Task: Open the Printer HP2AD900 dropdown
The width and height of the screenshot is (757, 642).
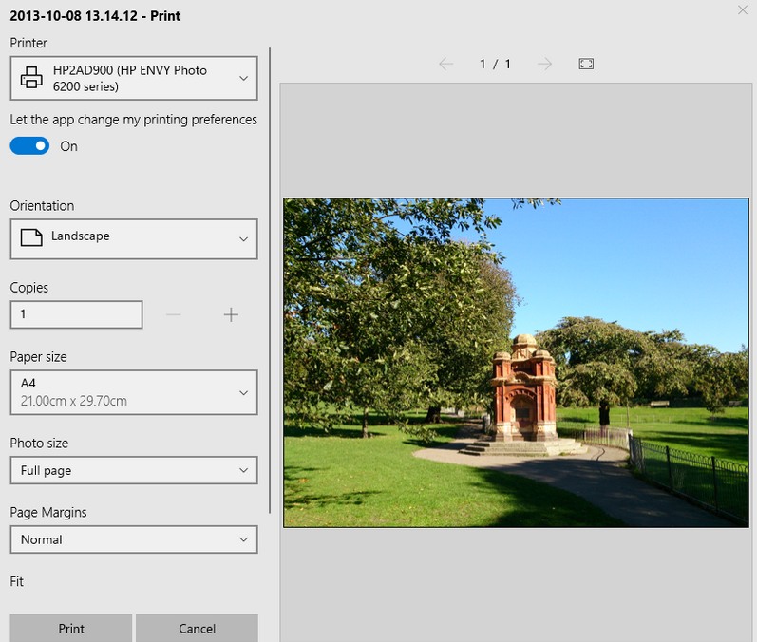Action: [x=134, y=78]
